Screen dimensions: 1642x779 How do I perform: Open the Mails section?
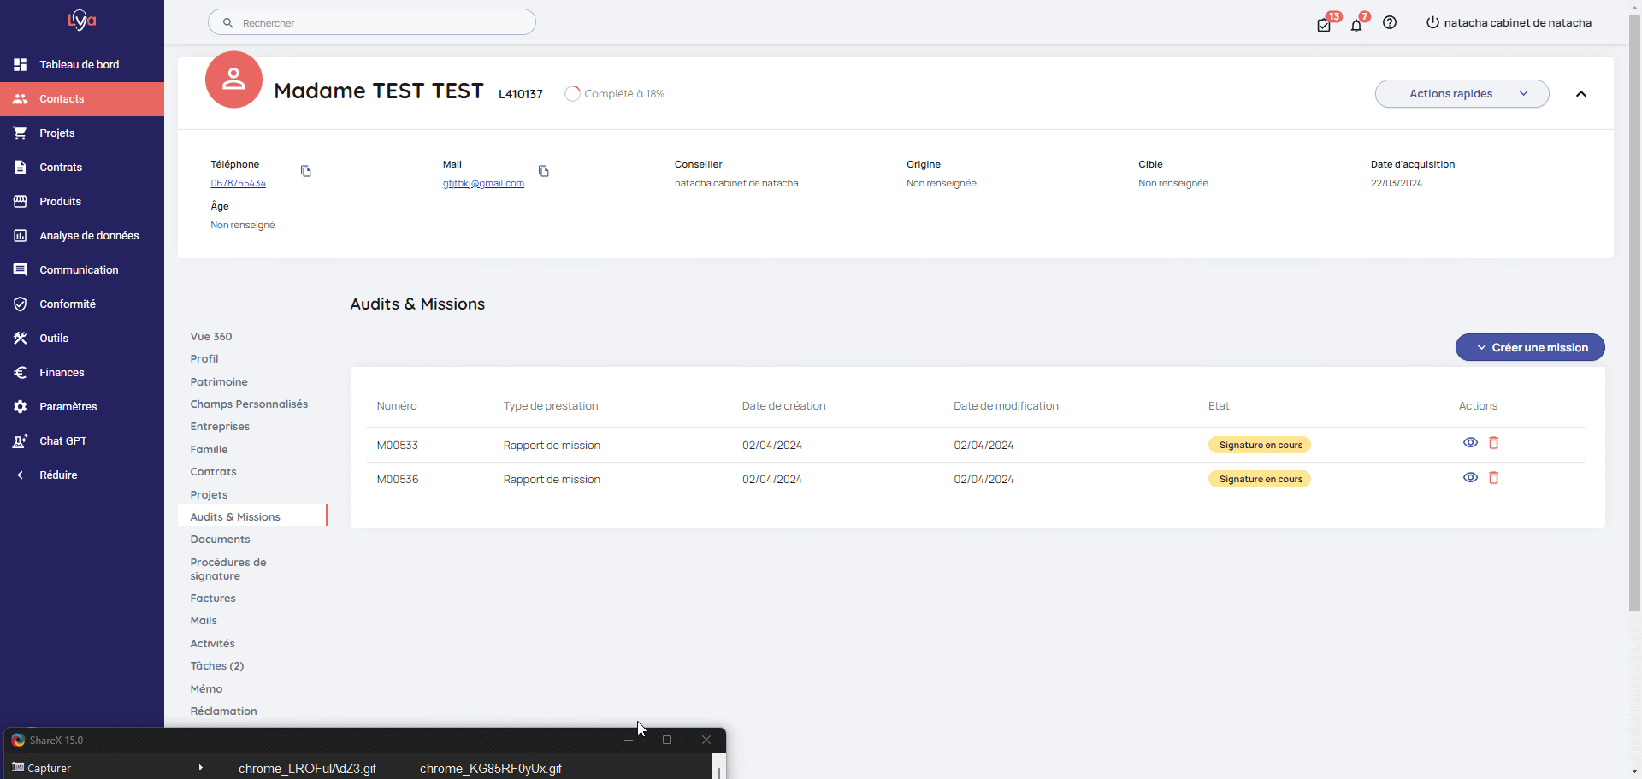204,621
